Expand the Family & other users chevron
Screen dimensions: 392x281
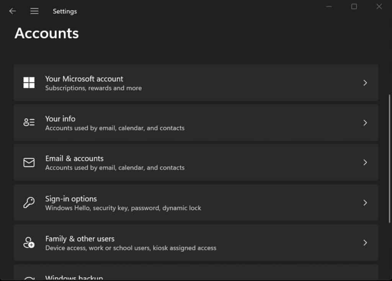click(365, 242)
